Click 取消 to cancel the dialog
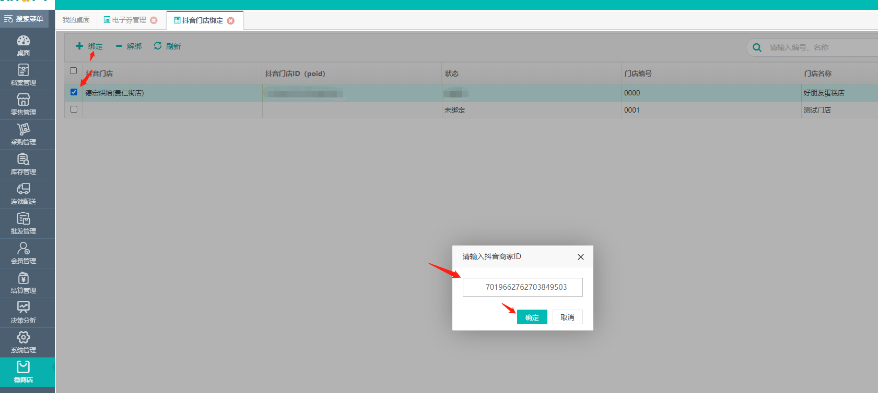Screen dimensions: 878x393 click(x=568, y=317)
